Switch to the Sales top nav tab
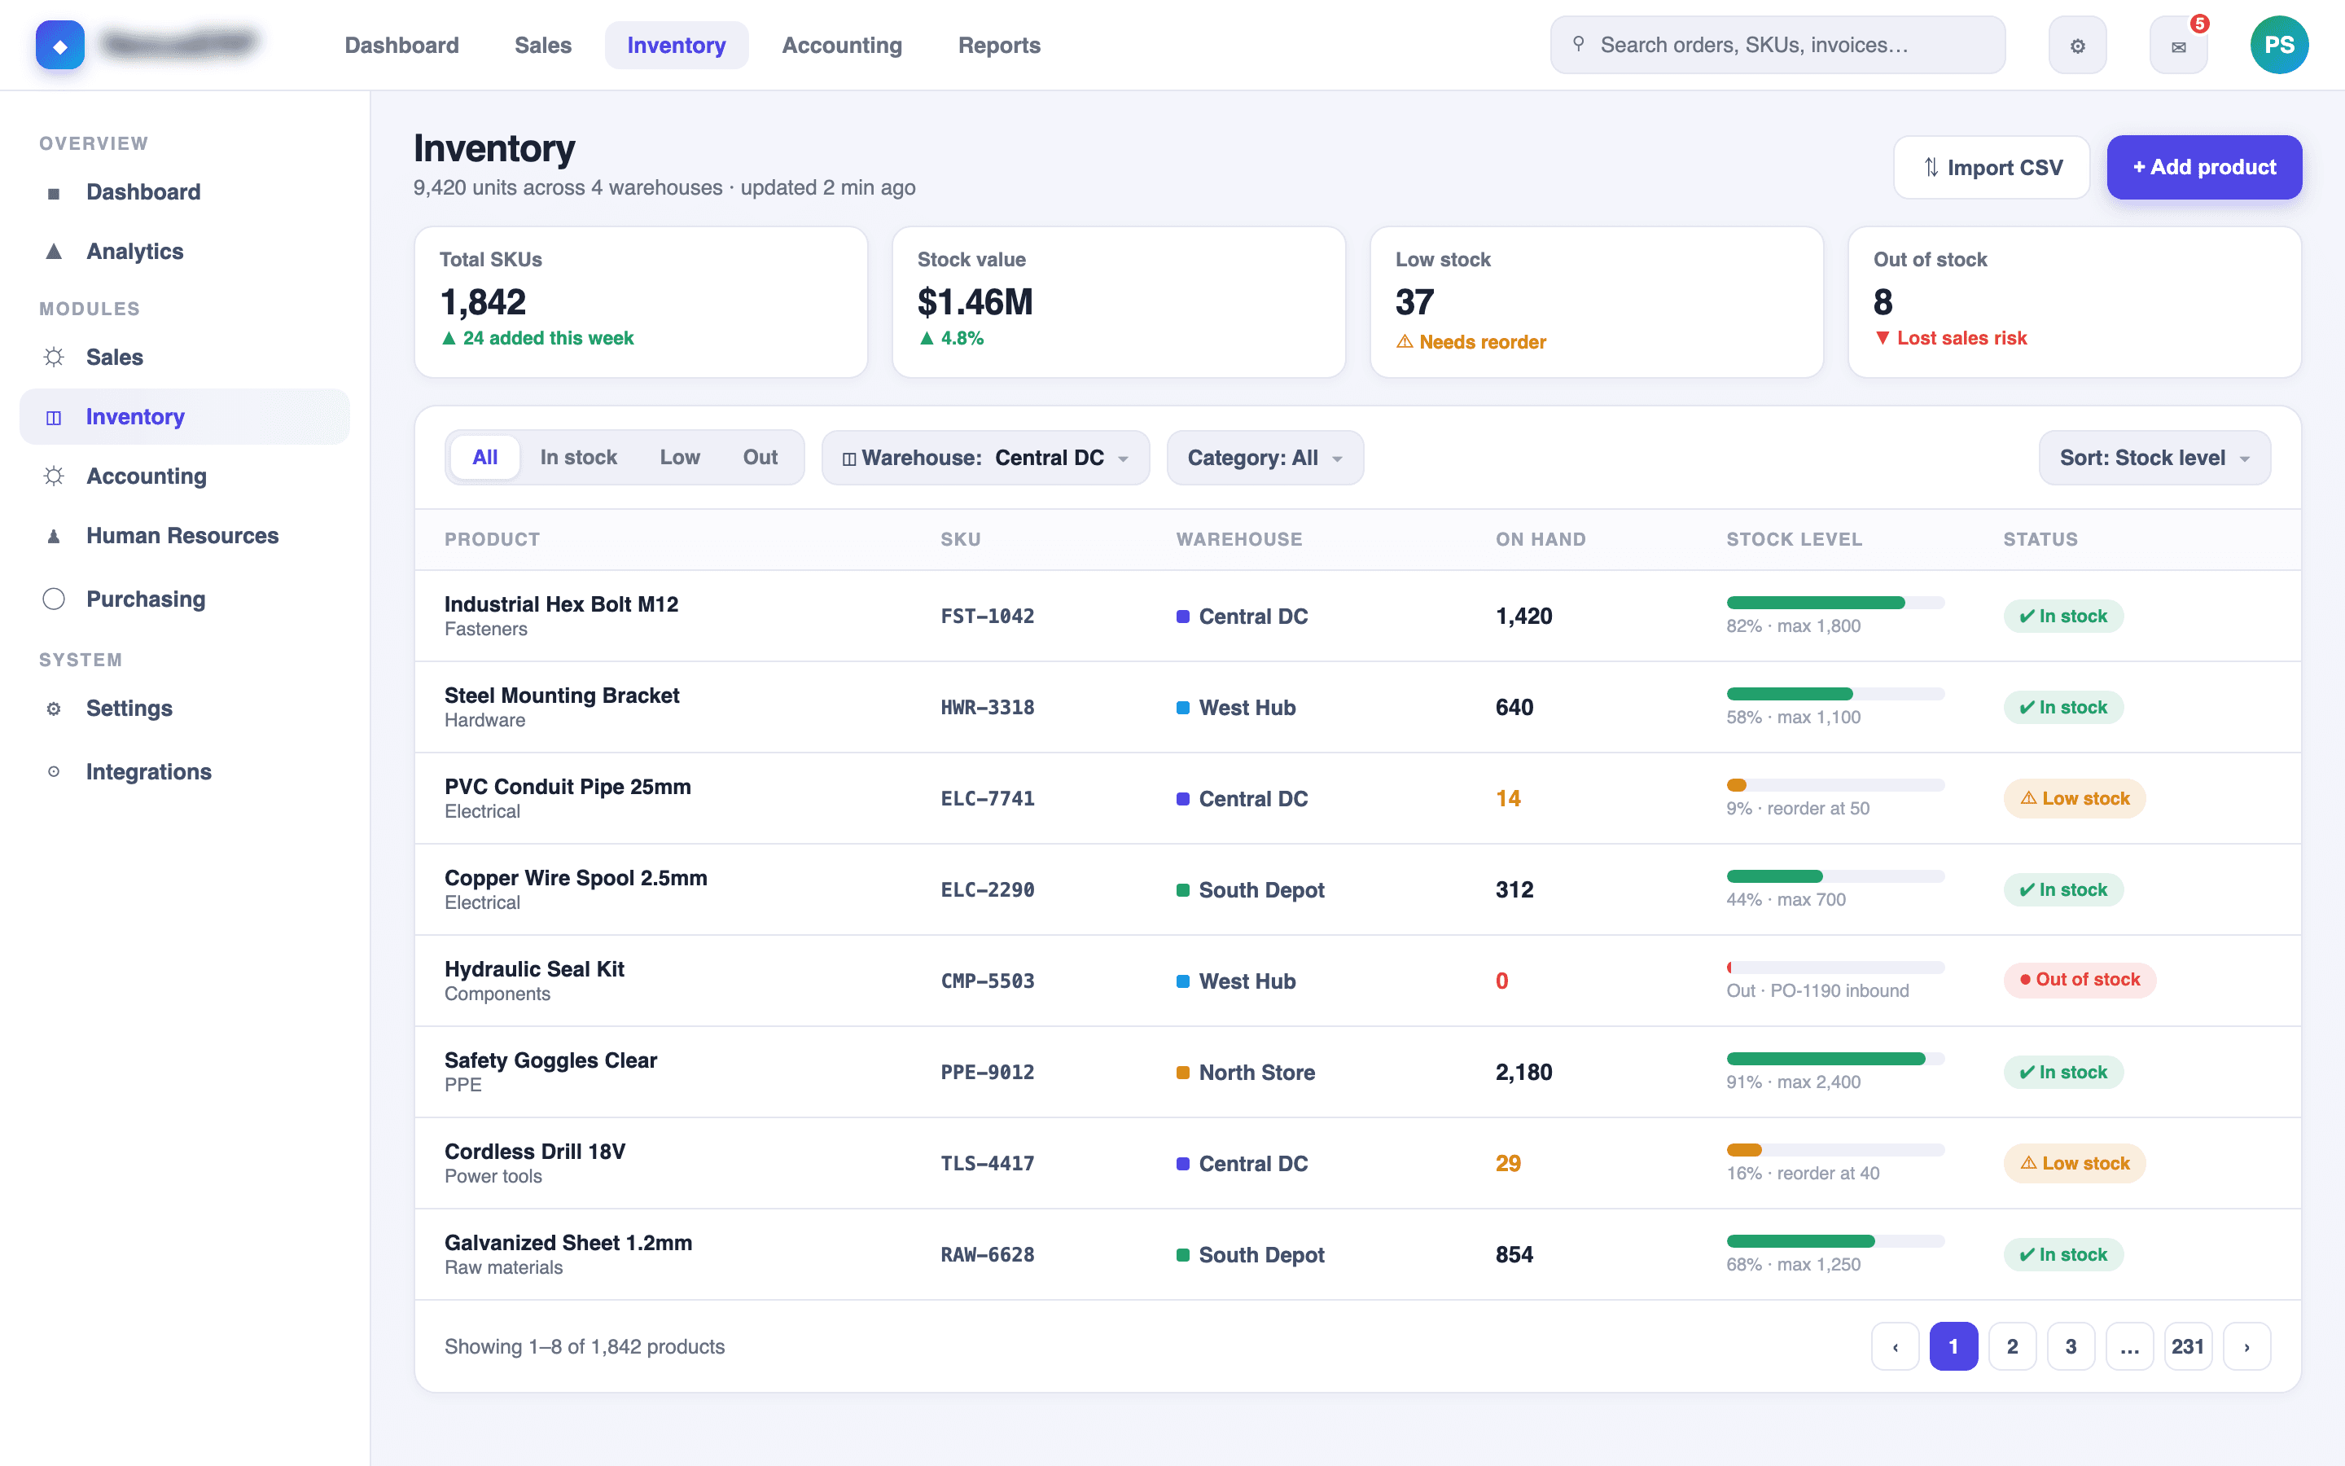This screenshot has width=2345, height=1466. click(542, 46)
